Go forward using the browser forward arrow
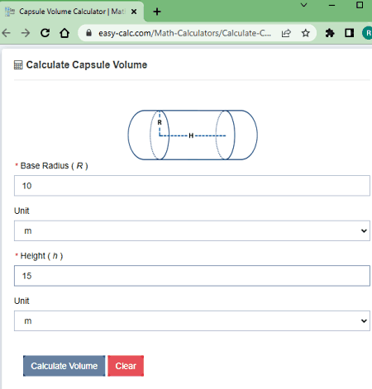The image size is (372, 389). pyautogui.click(x=26, y=33)
